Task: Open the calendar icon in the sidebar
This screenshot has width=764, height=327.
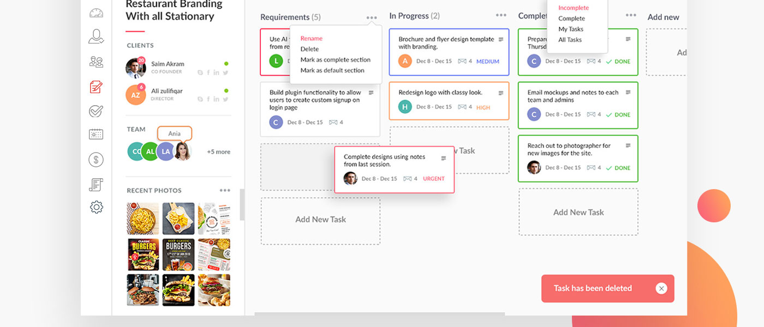Action: click(x=96, y=134)
